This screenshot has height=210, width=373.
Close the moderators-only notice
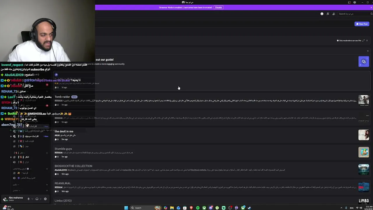coord(367,41)
